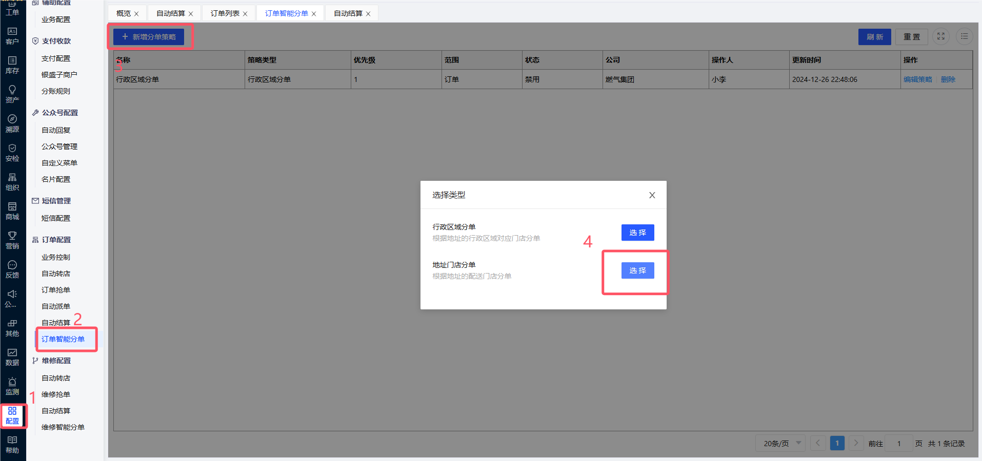
Task: Open column settings list icon
Action: (x=965, y=36)
